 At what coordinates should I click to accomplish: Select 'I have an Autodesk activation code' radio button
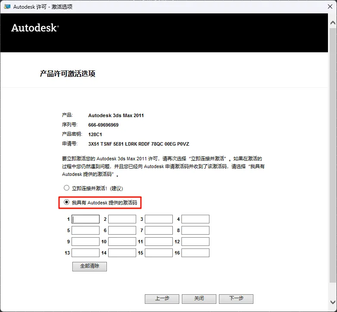[67, 202]
